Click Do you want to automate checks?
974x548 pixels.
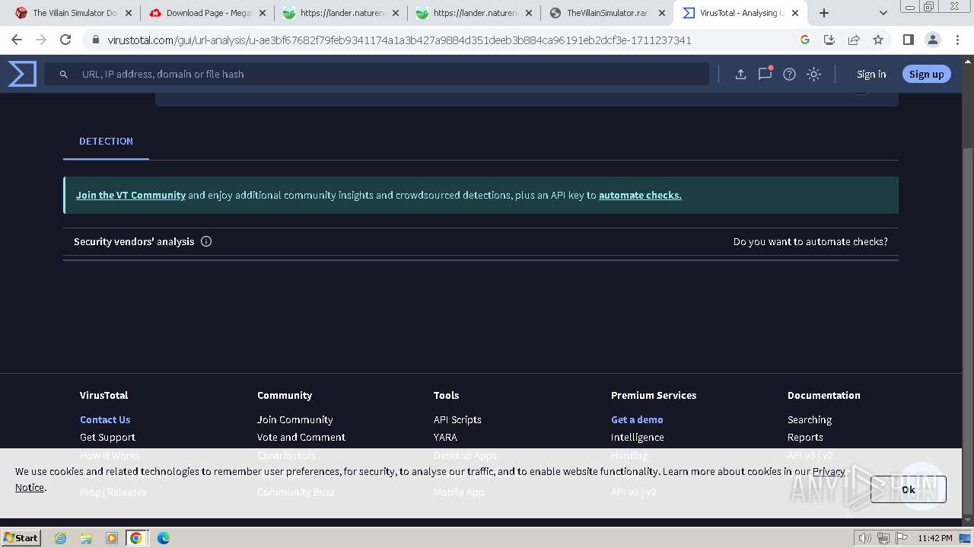(810, 241)
